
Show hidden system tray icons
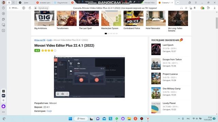[179, 119]
